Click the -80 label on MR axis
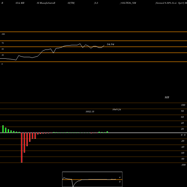This screenshot has height=187, width=187. point(183,159)
